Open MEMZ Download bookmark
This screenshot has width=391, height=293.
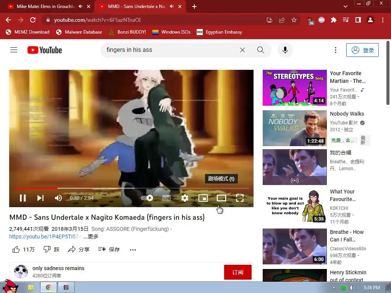tap(27, 32)
